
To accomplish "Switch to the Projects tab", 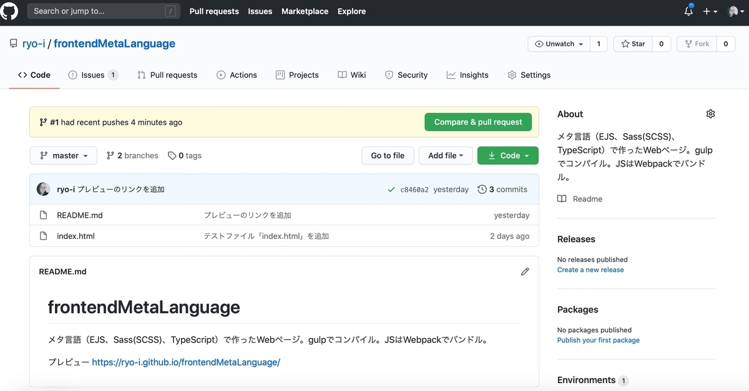I will coord(297,75).
